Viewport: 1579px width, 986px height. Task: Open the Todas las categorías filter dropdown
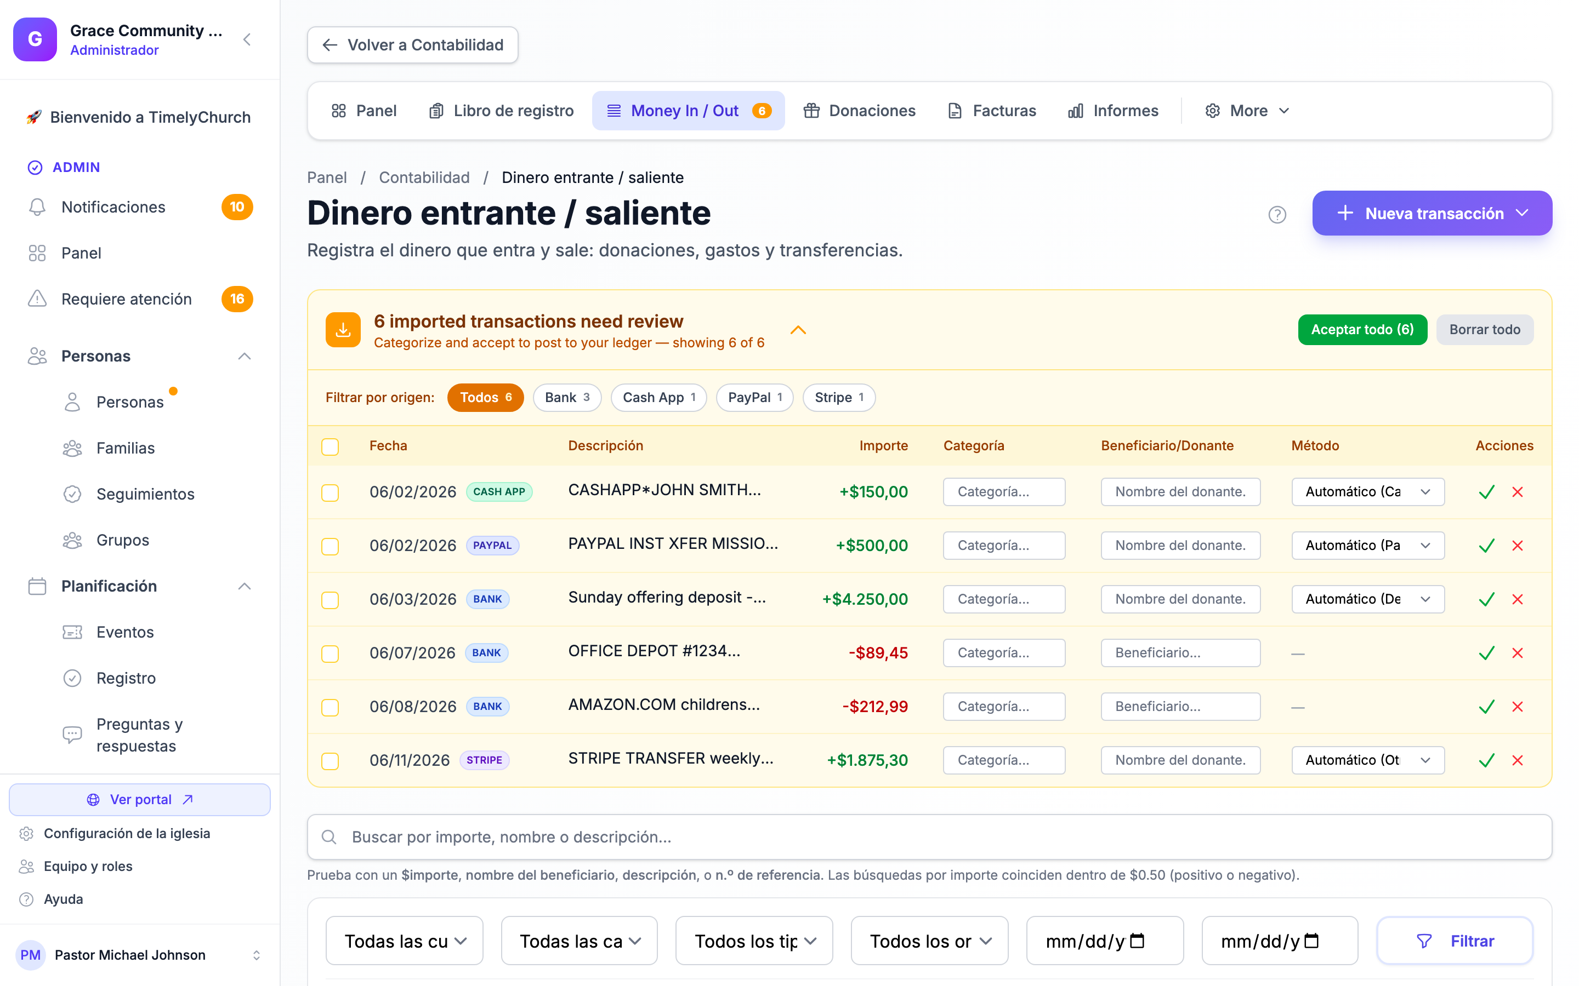580,941
